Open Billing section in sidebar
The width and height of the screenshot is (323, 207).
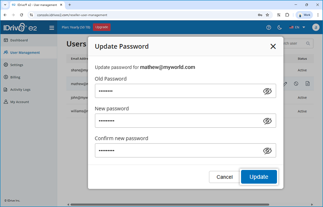[15, 77]
